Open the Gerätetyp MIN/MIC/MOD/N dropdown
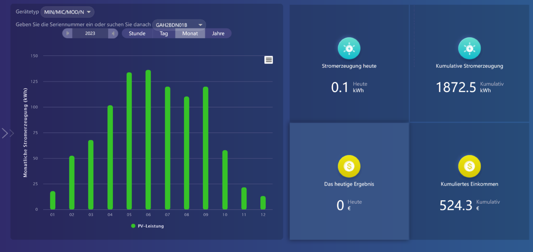 point(68,12)
